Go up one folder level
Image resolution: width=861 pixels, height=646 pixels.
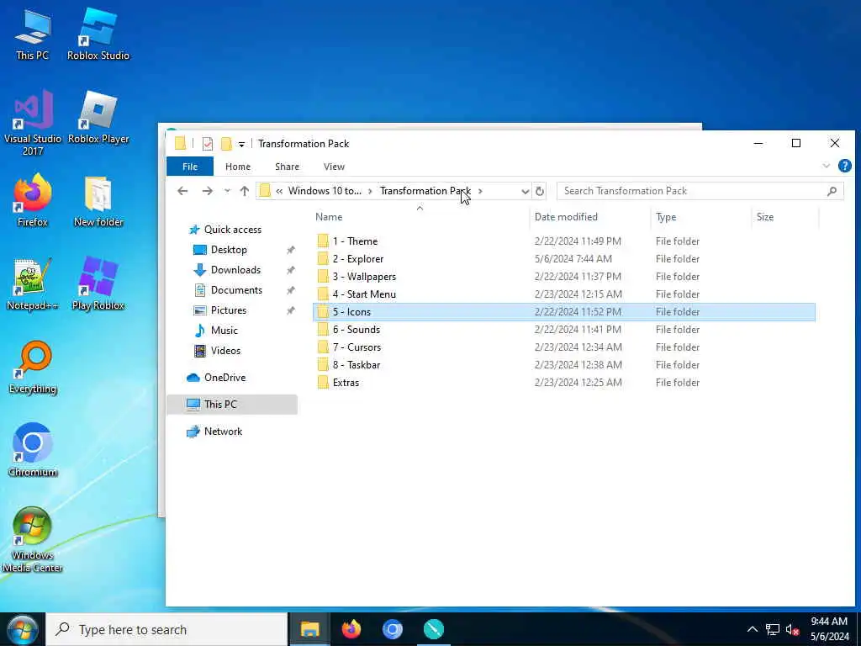point(245,191)
